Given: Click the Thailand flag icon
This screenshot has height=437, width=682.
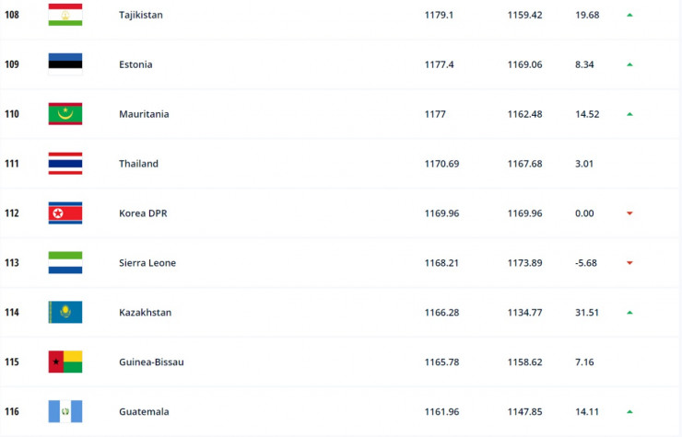Looking at the screenshot, I should (x=65, y=164).
